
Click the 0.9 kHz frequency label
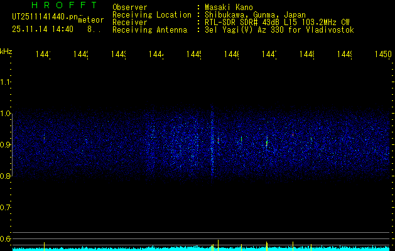coord(5,145)
